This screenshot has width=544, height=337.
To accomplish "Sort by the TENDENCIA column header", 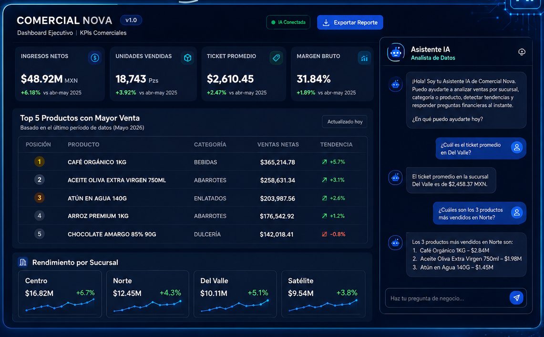I will tap(336, 144).
